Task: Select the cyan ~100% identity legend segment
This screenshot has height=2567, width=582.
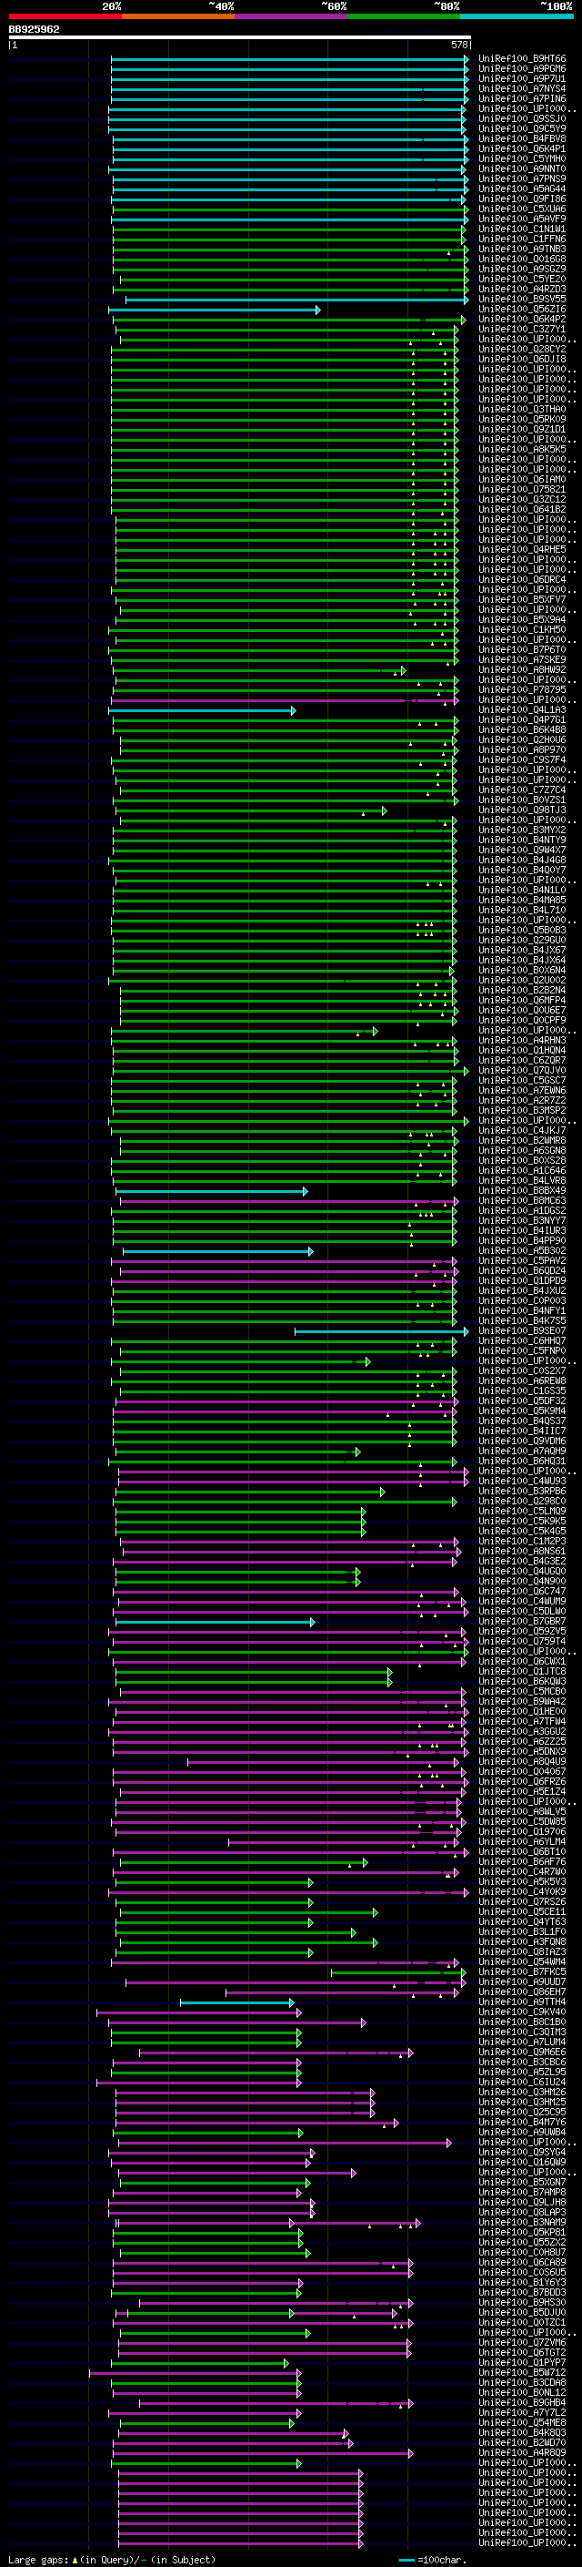Action: click(517, 16)
